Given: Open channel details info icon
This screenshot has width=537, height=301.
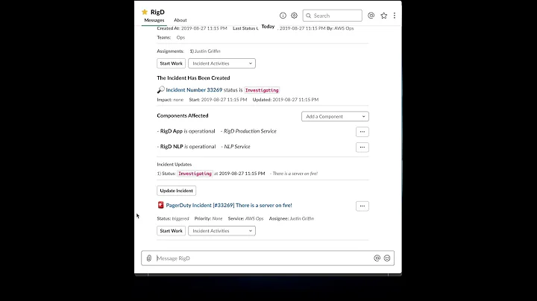Looking at the screenshot, I should click(x=283, y=16).
